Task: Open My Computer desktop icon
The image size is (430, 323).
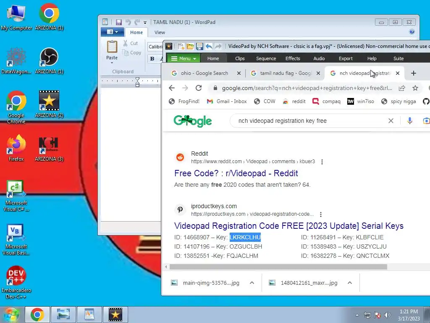Action: [16, 16]
